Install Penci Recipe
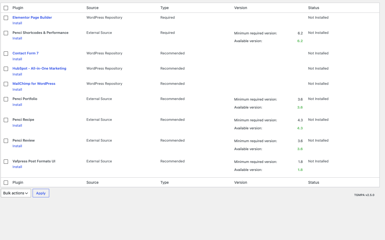385x240 pixels. pos(17,126)
